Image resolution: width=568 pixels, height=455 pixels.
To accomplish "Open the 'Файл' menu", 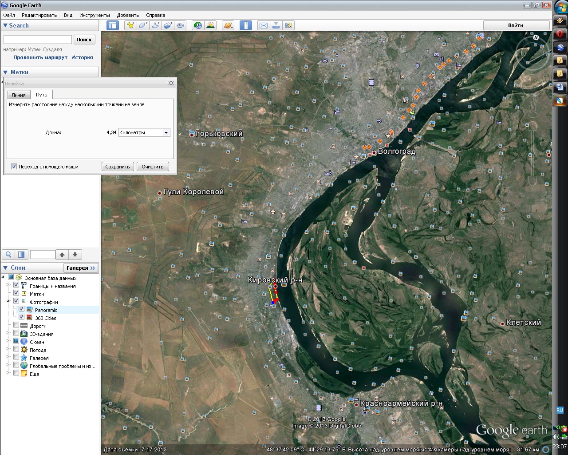I will (9, 15).
